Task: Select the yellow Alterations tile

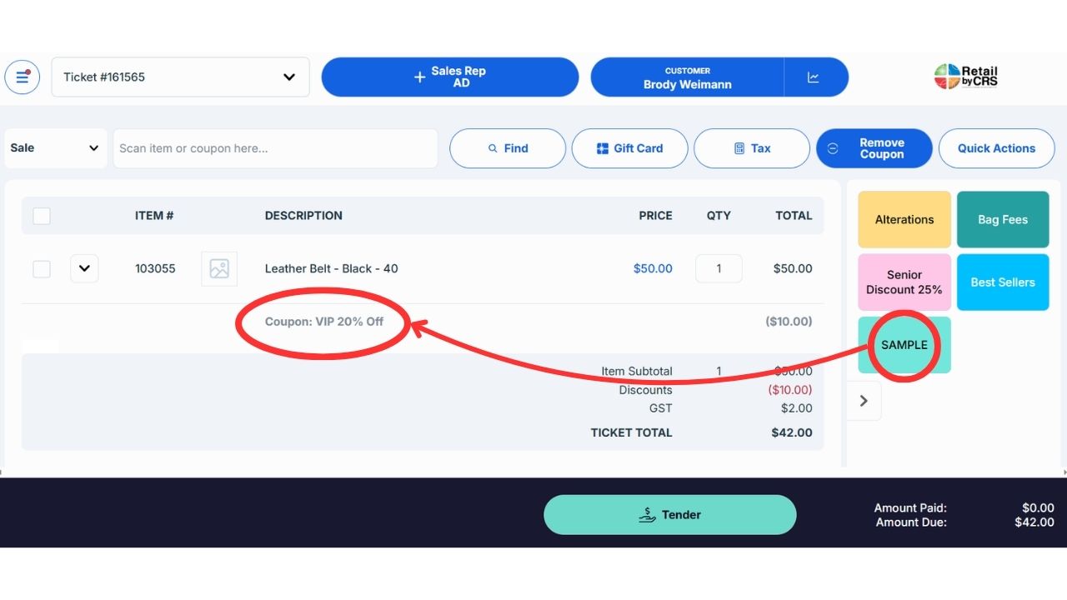Action: (904, 220)
